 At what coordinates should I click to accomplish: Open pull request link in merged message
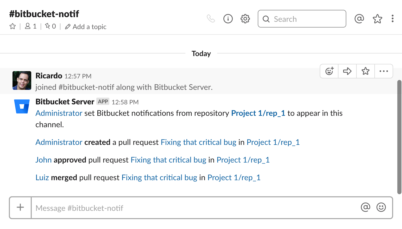pyautogui.click(x=159, y=178)
